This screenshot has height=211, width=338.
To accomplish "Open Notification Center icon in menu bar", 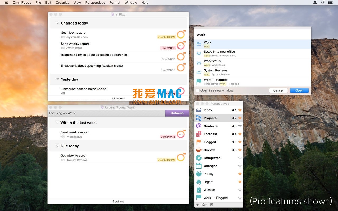I will point(330,3).
